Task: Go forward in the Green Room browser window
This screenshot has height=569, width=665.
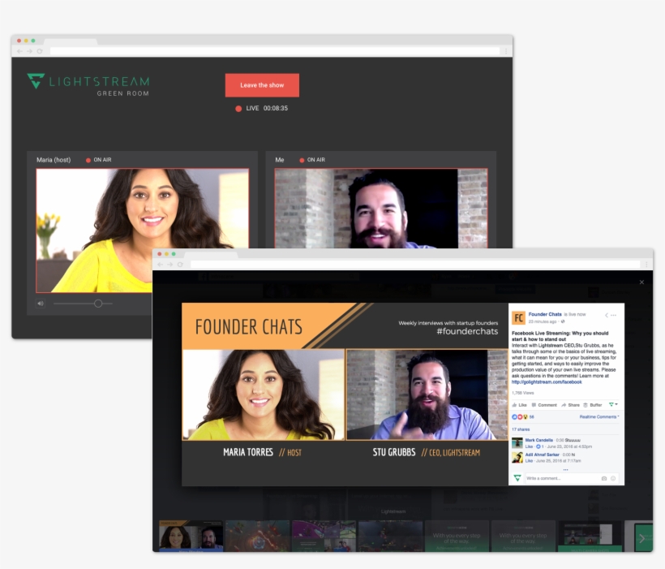Action: tap(30, 51)
